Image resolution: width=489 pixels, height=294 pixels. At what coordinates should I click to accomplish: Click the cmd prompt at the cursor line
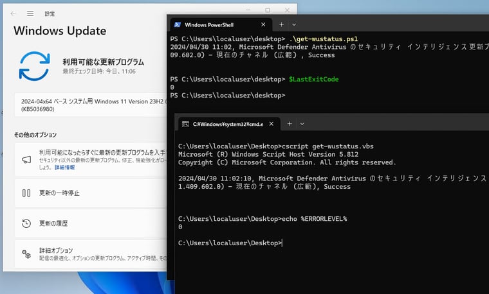(230, 243)
